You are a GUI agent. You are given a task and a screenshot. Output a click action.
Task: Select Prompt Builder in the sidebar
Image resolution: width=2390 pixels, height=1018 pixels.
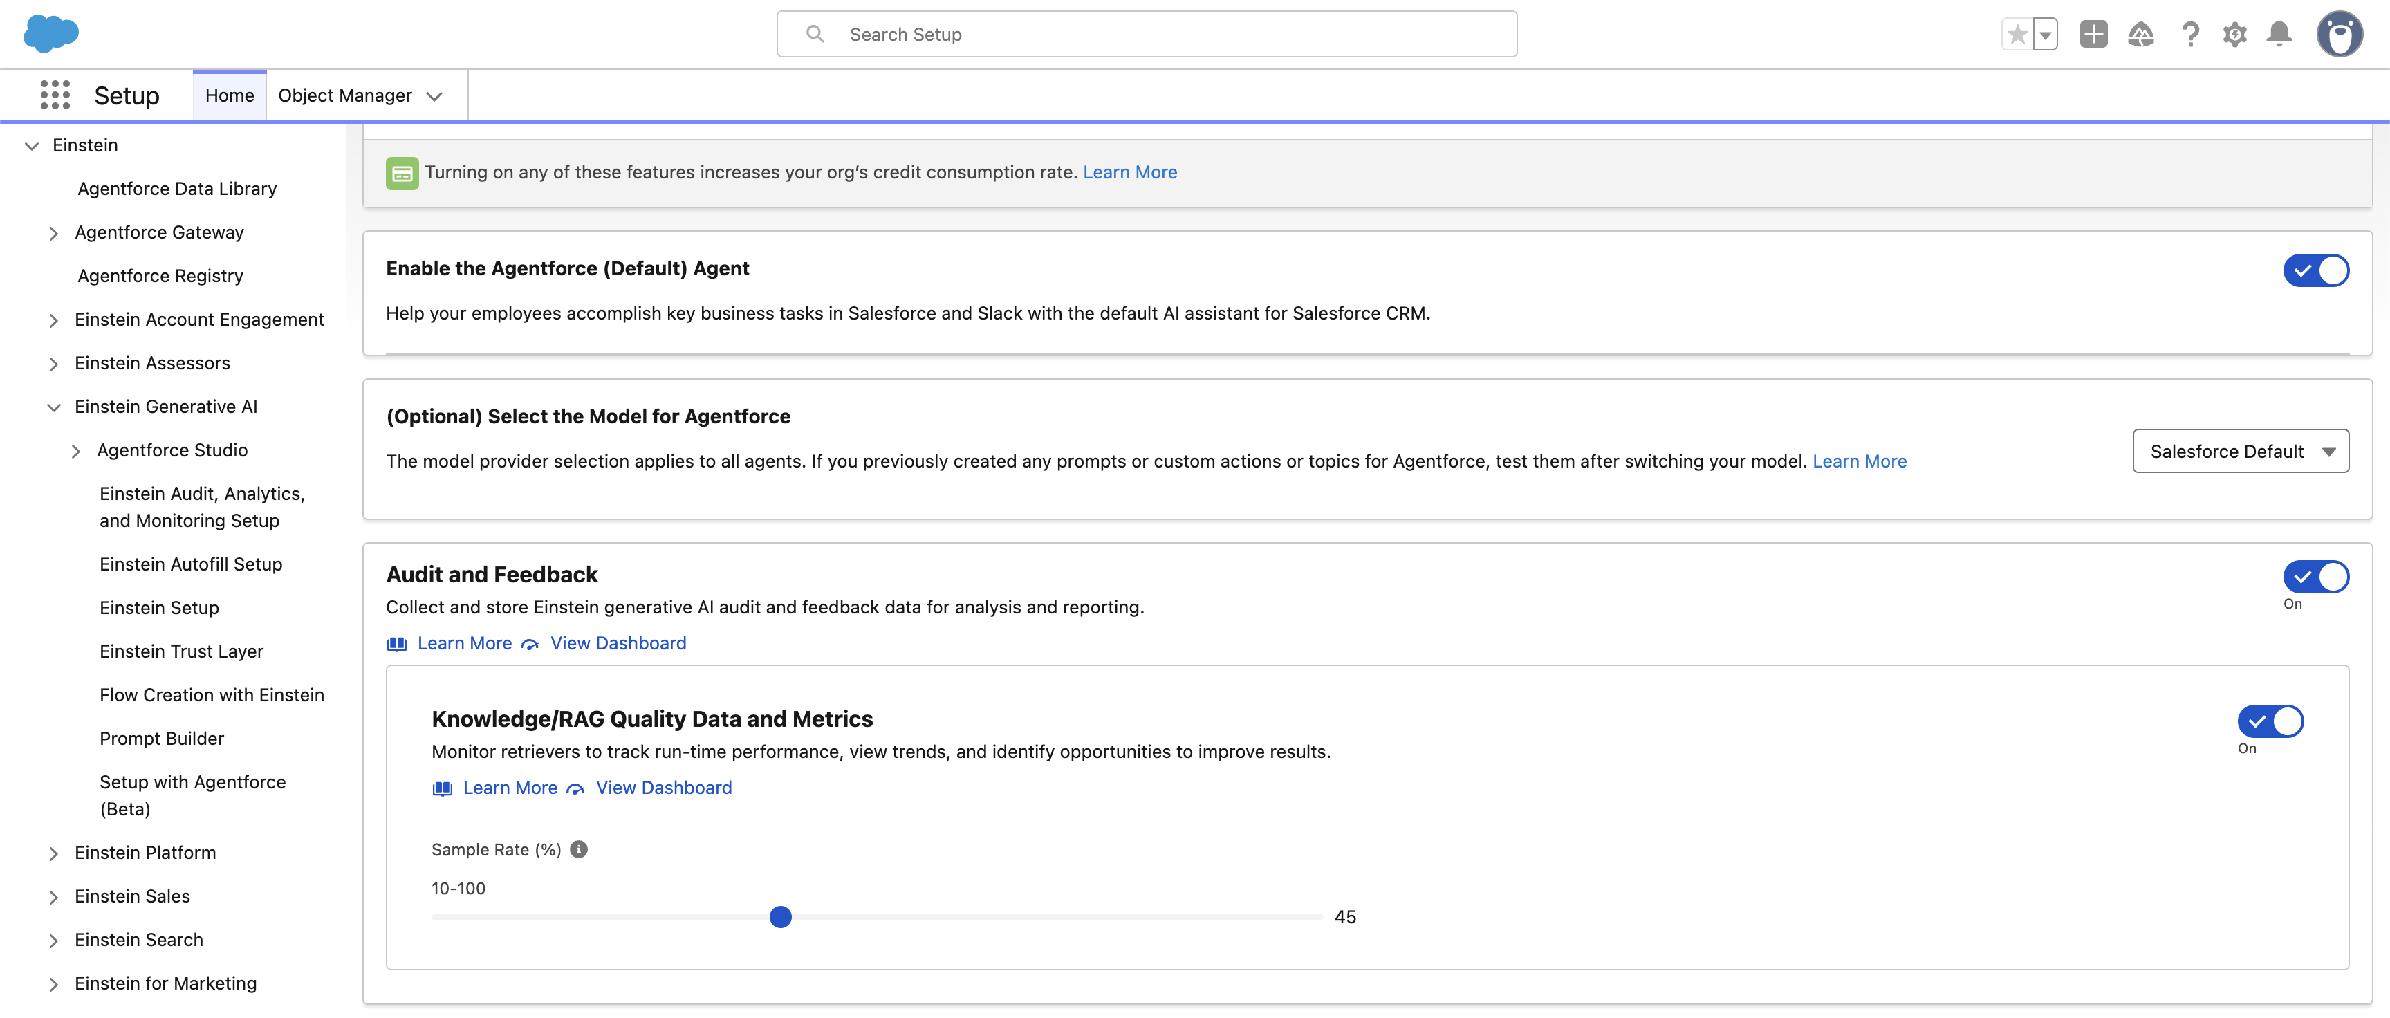[x=163, y=739]
